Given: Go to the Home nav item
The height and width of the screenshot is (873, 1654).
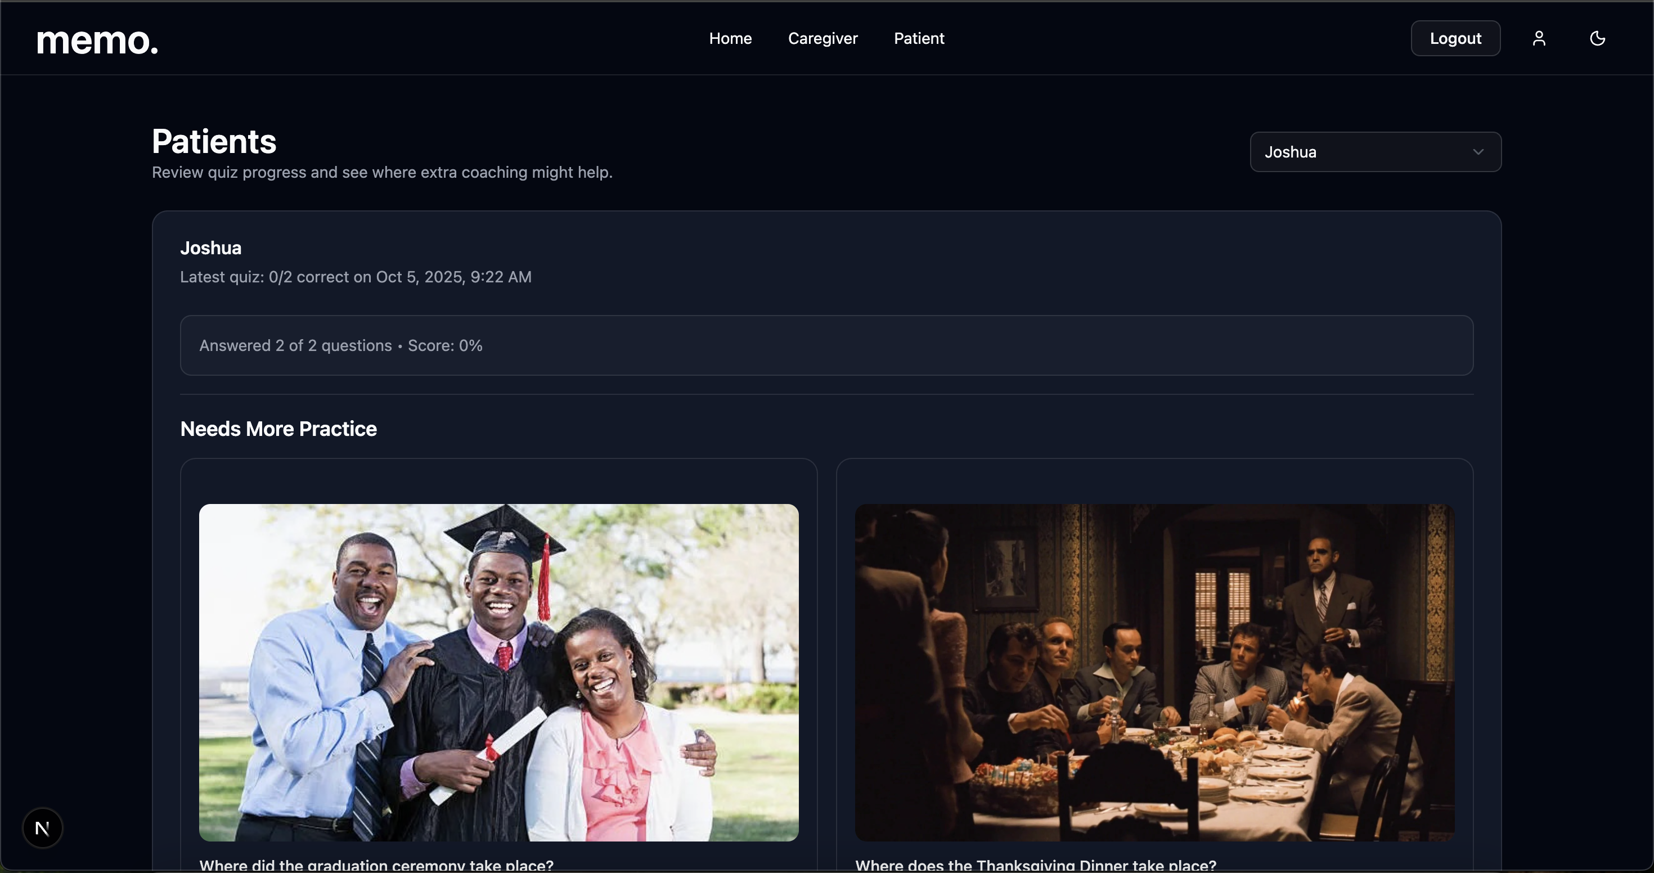Looking at the screenshot, I should (730, 38).
